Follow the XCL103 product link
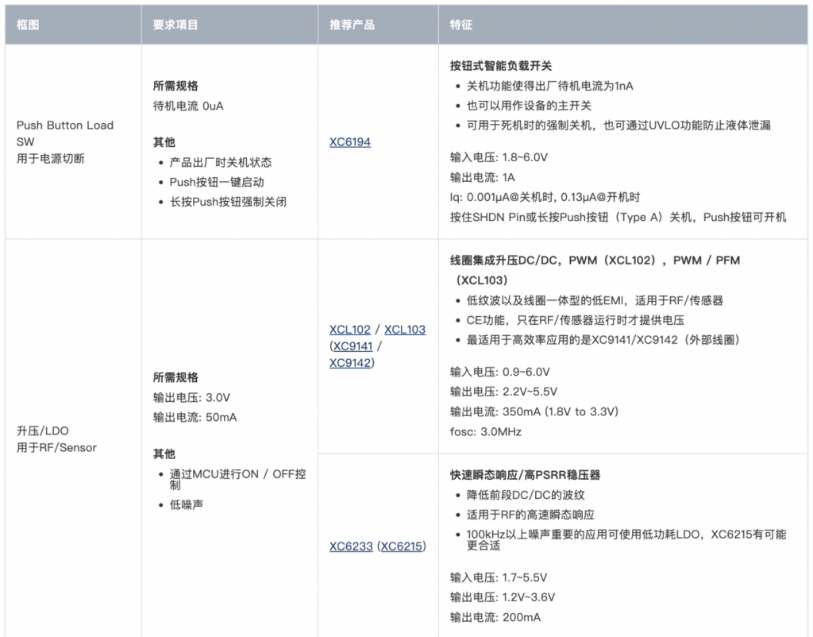Image resolution: width=813 pixels, height=637 pixels. (x=405, y=329)
